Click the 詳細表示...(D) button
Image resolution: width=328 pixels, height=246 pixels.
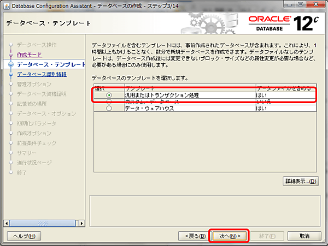(x=301, y=181)
